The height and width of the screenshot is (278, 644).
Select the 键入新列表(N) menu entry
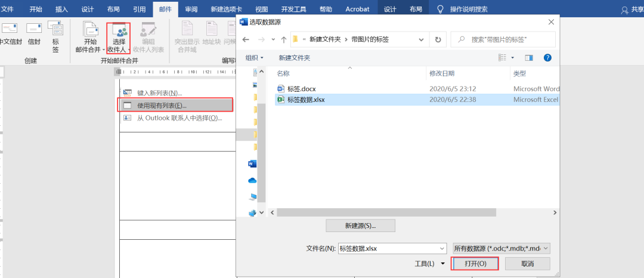tap(159, 93)
